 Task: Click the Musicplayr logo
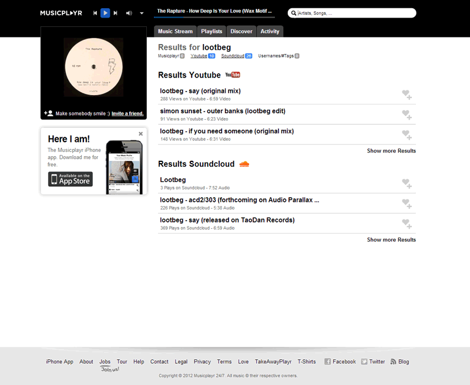click(x=61, y=13)
